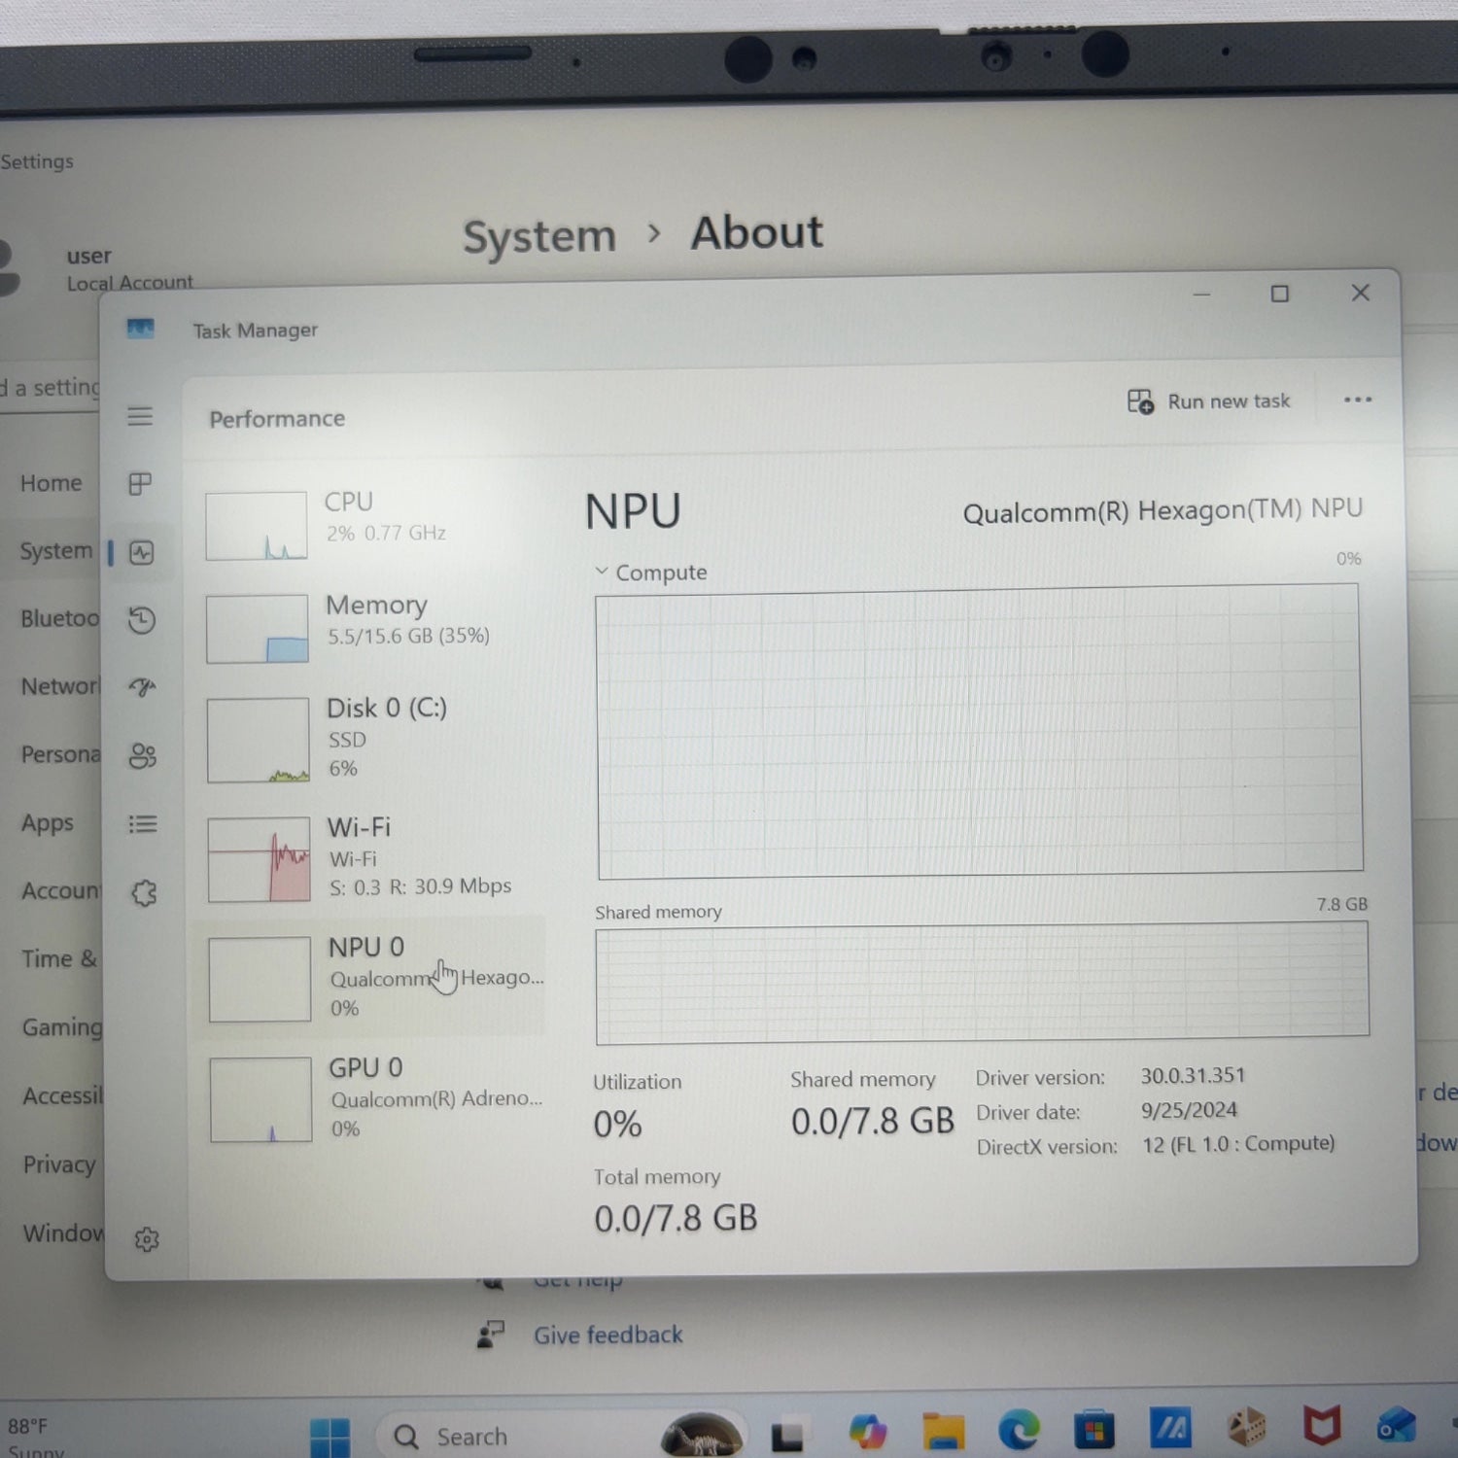This screenshot has width=1458, height=1458.
Task: Click driver date value 9/25/2024
Action: 1189,1110
